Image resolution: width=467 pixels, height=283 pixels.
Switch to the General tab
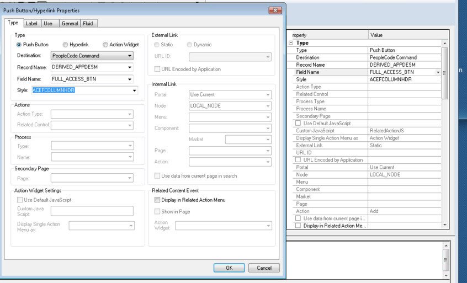point(70,24)
